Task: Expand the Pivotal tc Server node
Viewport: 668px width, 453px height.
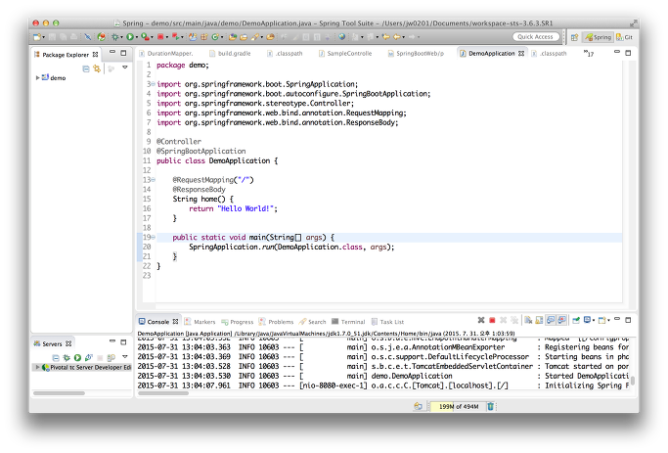Action: pos(37,367)
